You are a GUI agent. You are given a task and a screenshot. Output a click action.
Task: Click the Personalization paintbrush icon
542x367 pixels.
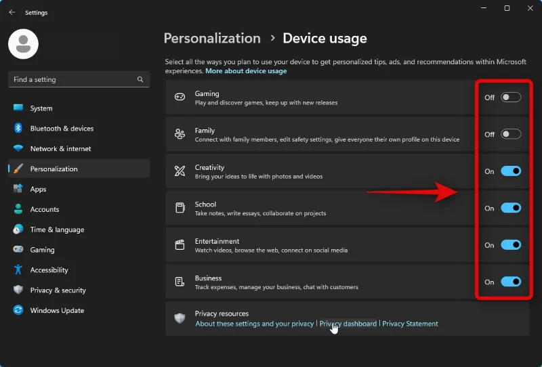click(18, 169)
